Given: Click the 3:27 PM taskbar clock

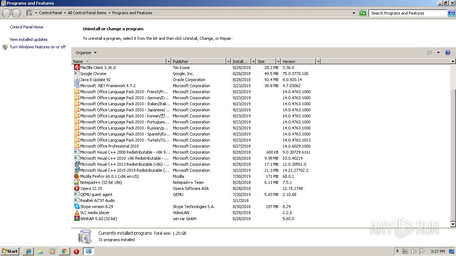Looking at the screenshot, I should click(437, 251).
